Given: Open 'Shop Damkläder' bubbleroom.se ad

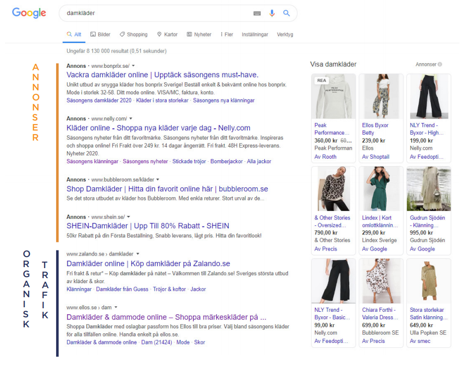Looking at the screenshot, I should (x=168, y=189).
